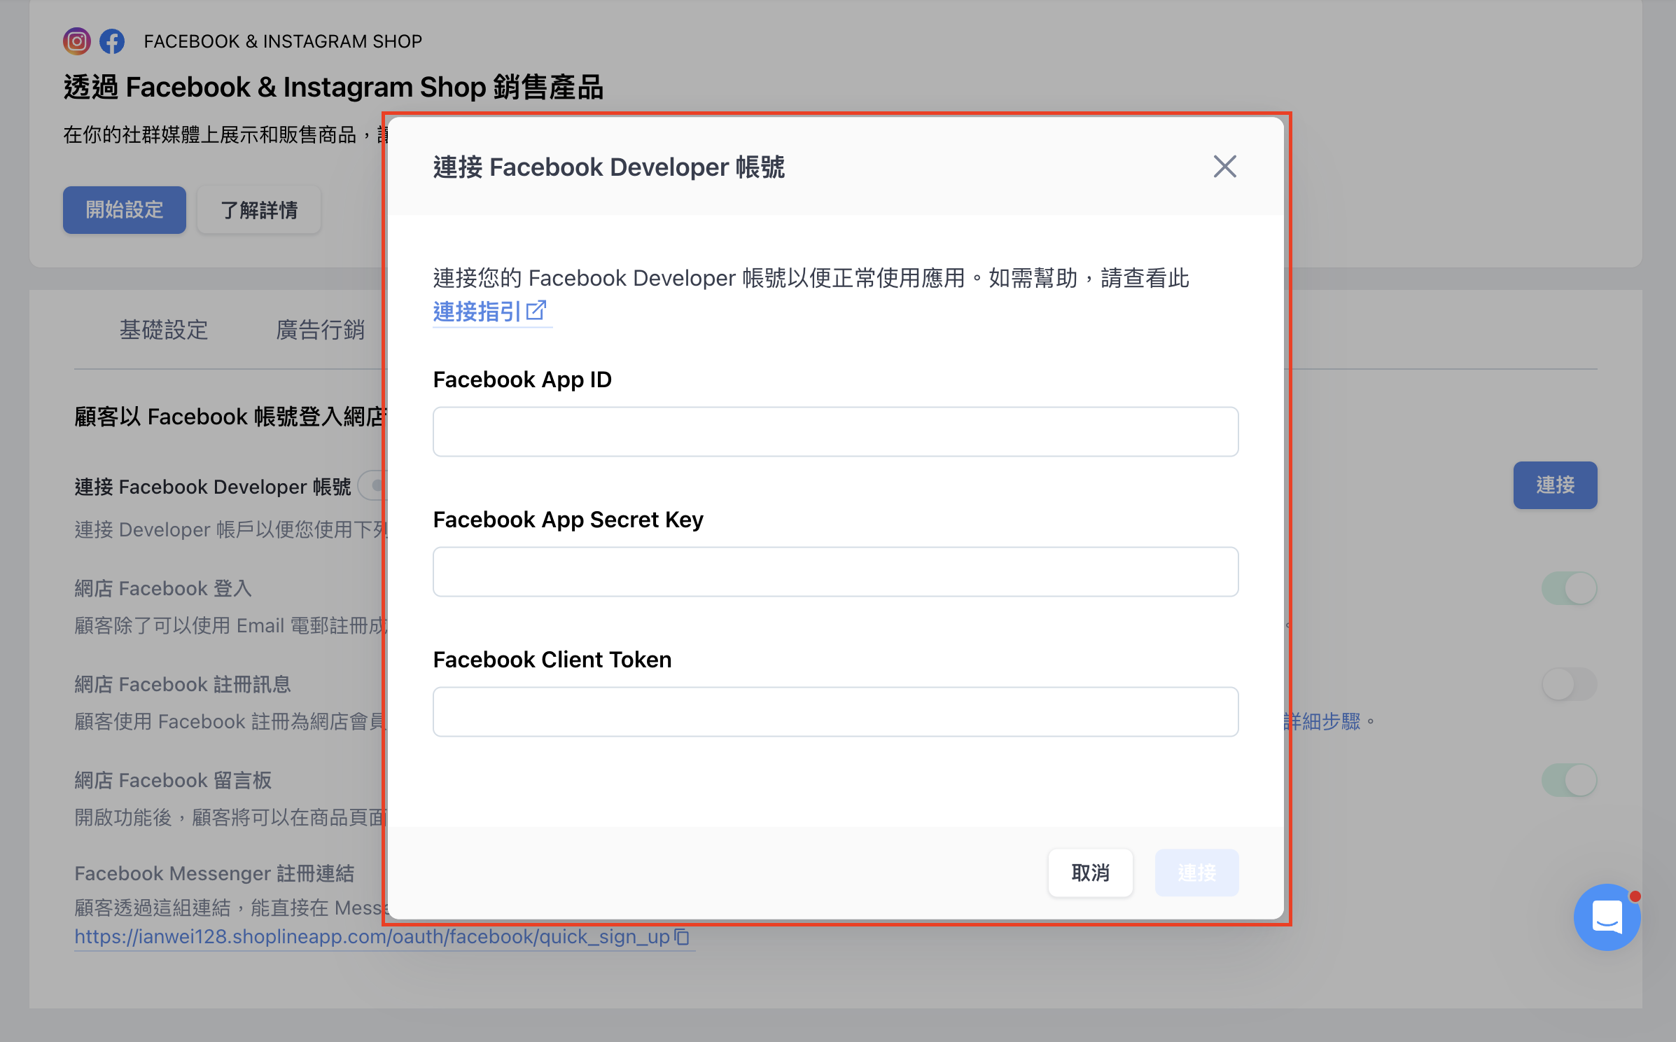Toggle 網店 Facebook 留言板 switch

(1569, 780)
